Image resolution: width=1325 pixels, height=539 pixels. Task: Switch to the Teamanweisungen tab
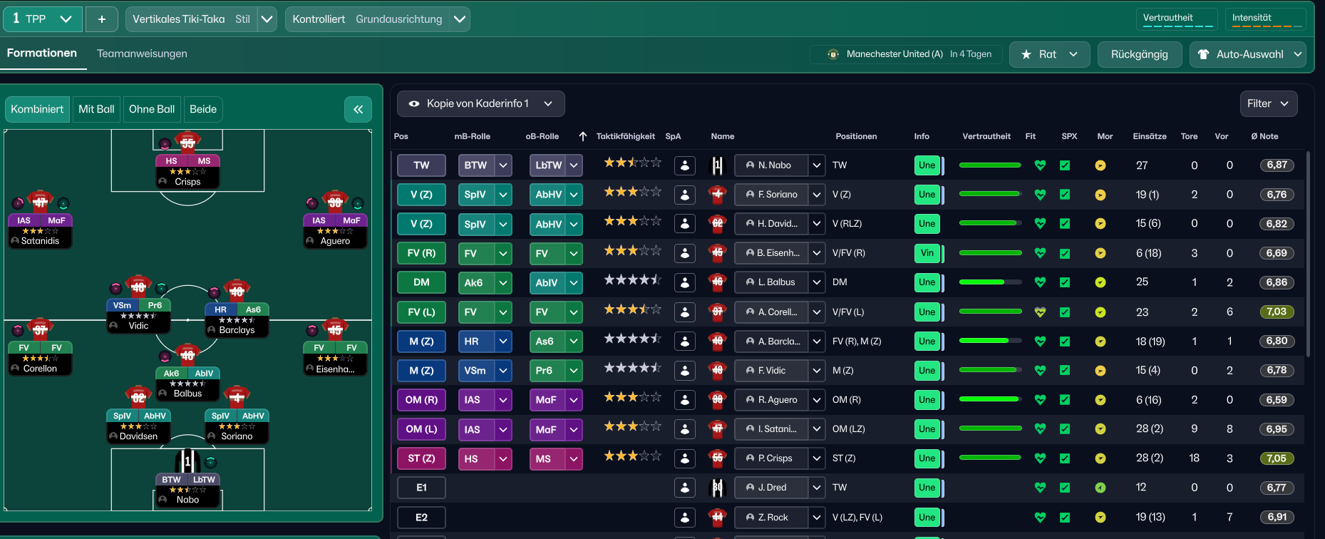tap(142, 53)
